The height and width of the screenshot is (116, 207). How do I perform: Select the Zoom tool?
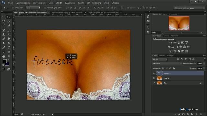point(9,56)
